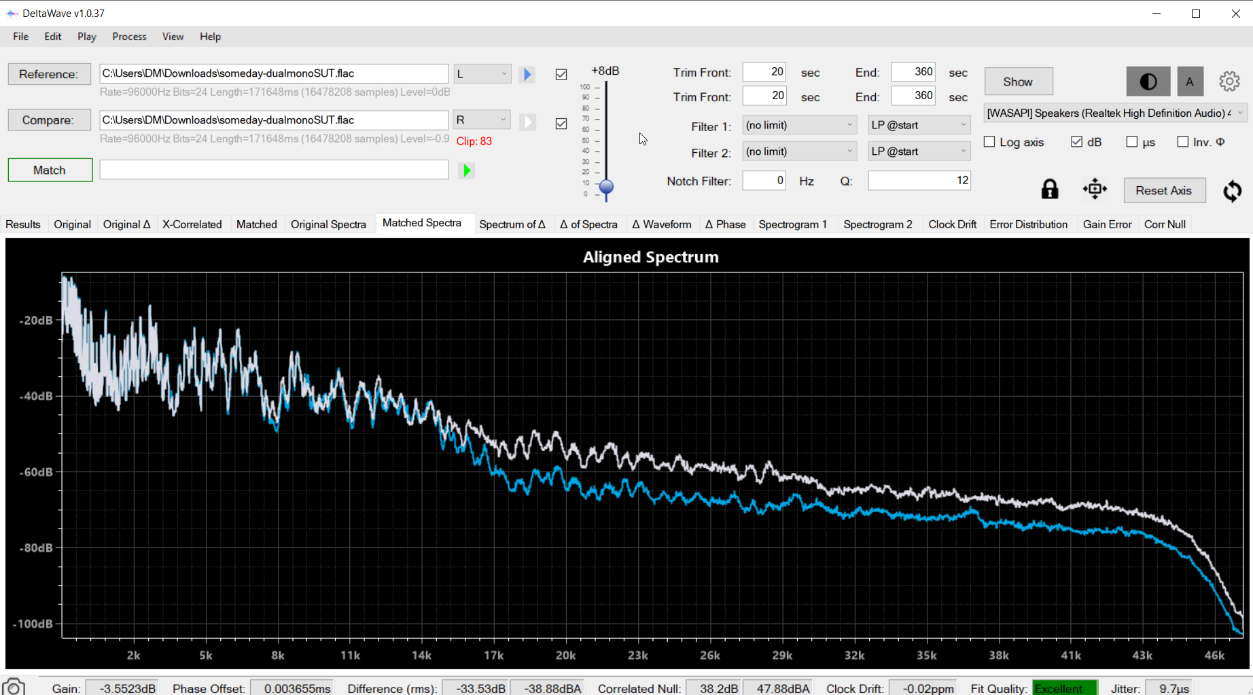Open Compare channel R dropdown
Viewport: 1253px width, 695px height.
coord(482,120)
